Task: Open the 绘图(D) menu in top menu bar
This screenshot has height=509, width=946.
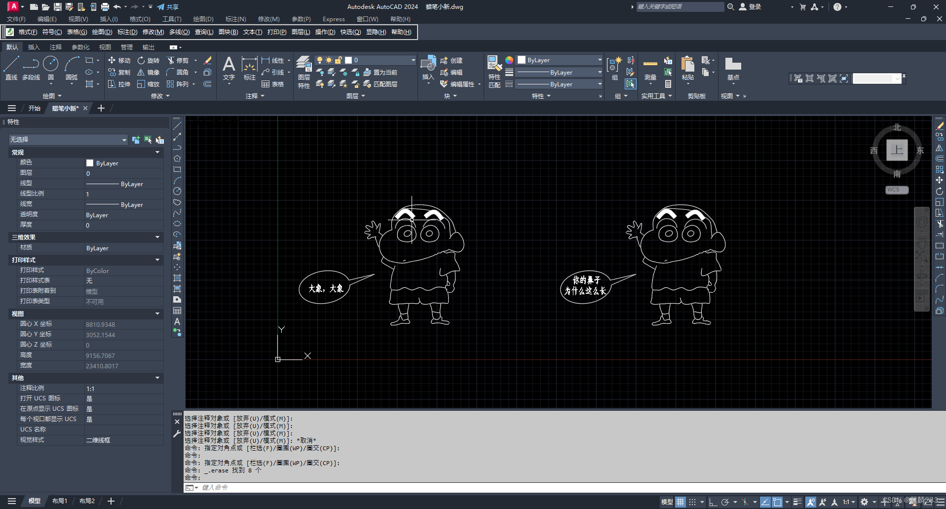Action: [x=203, y=19]
